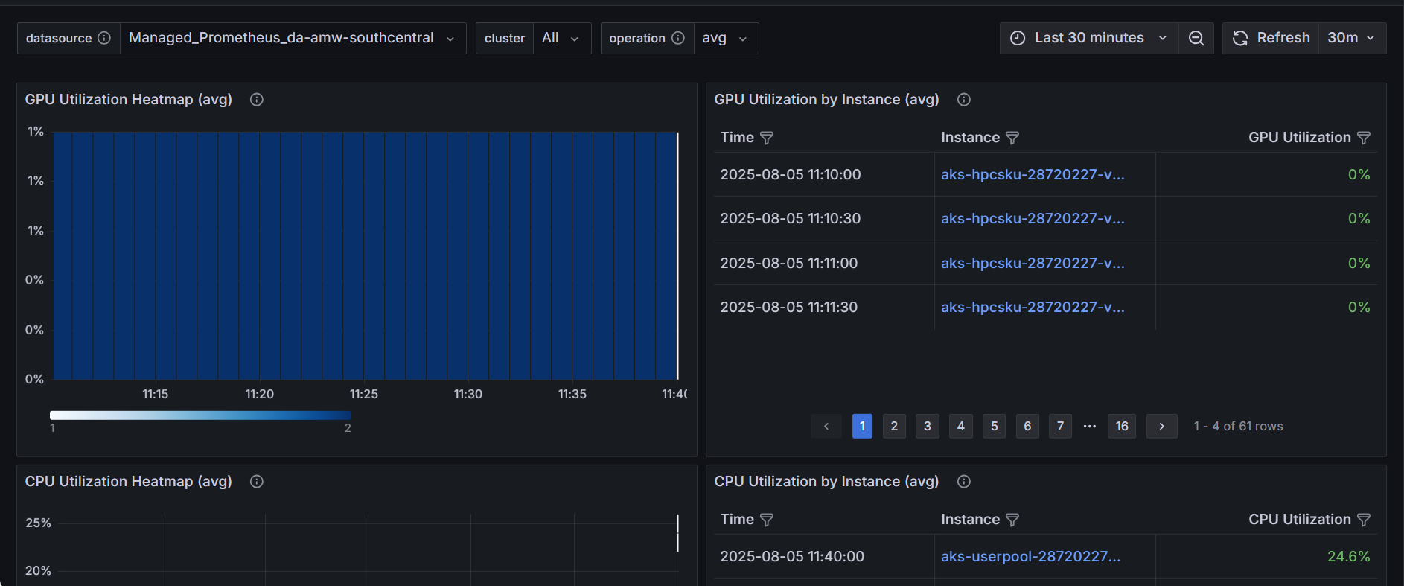This screenshot has height=586, width=1404.
Task: Jump to page 16 of GPU table
Action: [1122, 426]
